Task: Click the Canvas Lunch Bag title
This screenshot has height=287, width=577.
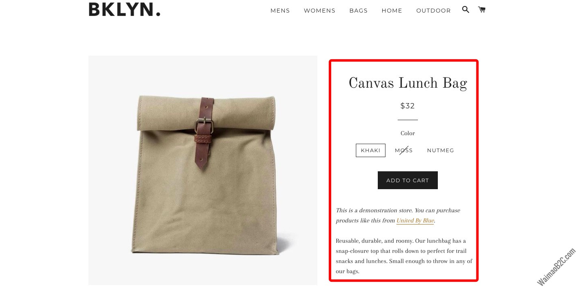Action: tap(408, 84)
